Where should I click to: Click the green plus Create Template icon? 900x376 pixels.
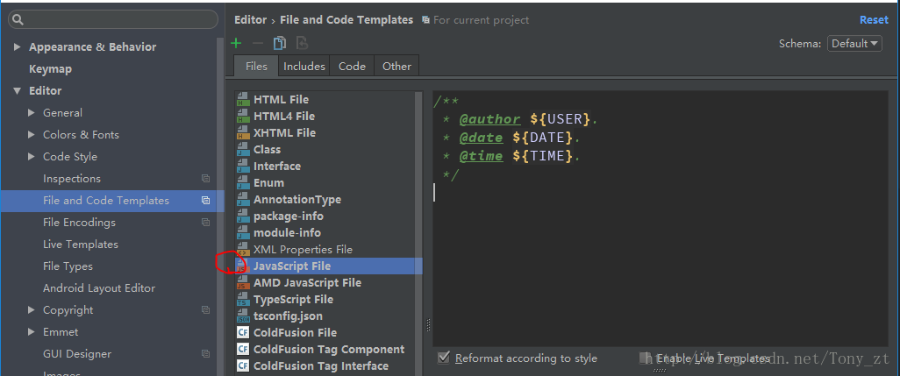(236, 43)
